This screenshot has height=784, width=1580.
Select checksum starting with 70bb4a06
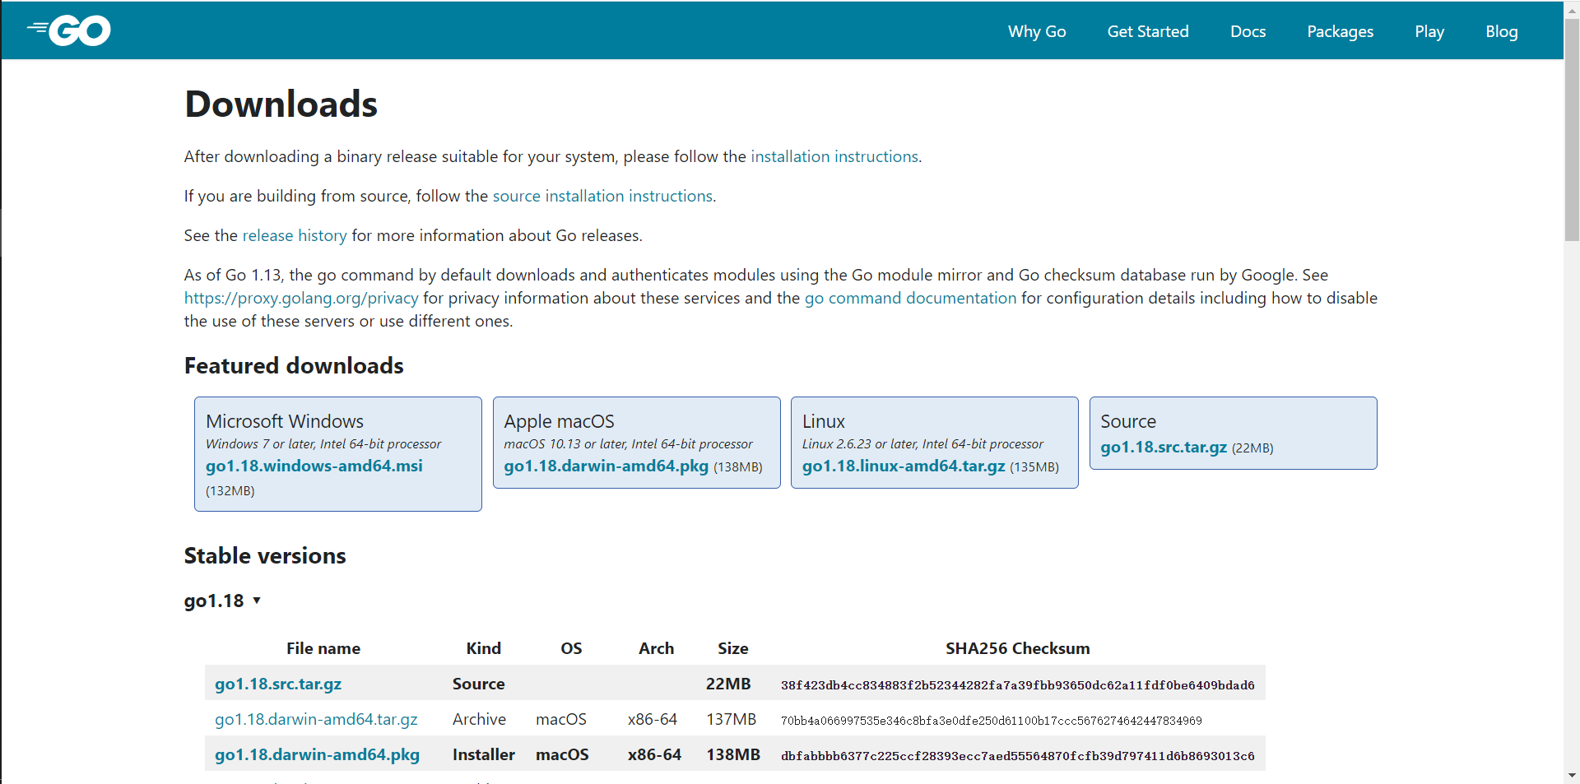click(x=991, y=721)
